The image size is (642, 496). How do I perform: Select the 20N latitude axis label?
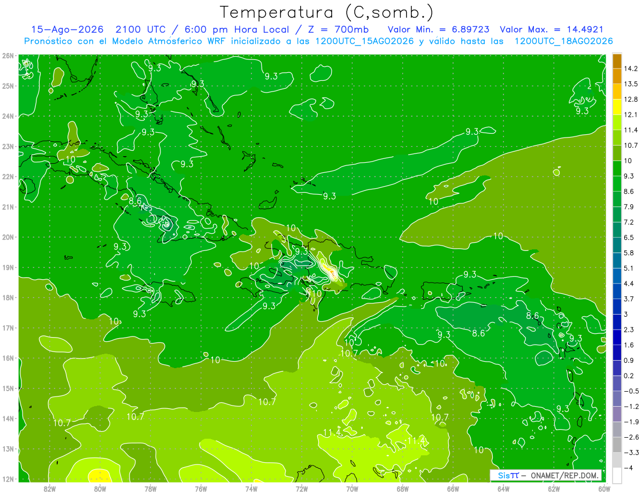tap(8, 237)
